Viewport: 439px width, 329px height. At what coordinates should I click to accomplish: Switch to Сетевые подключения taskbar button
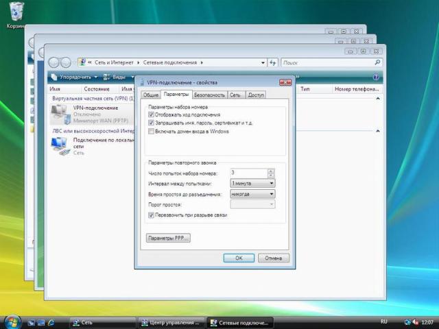pos(240,323)
